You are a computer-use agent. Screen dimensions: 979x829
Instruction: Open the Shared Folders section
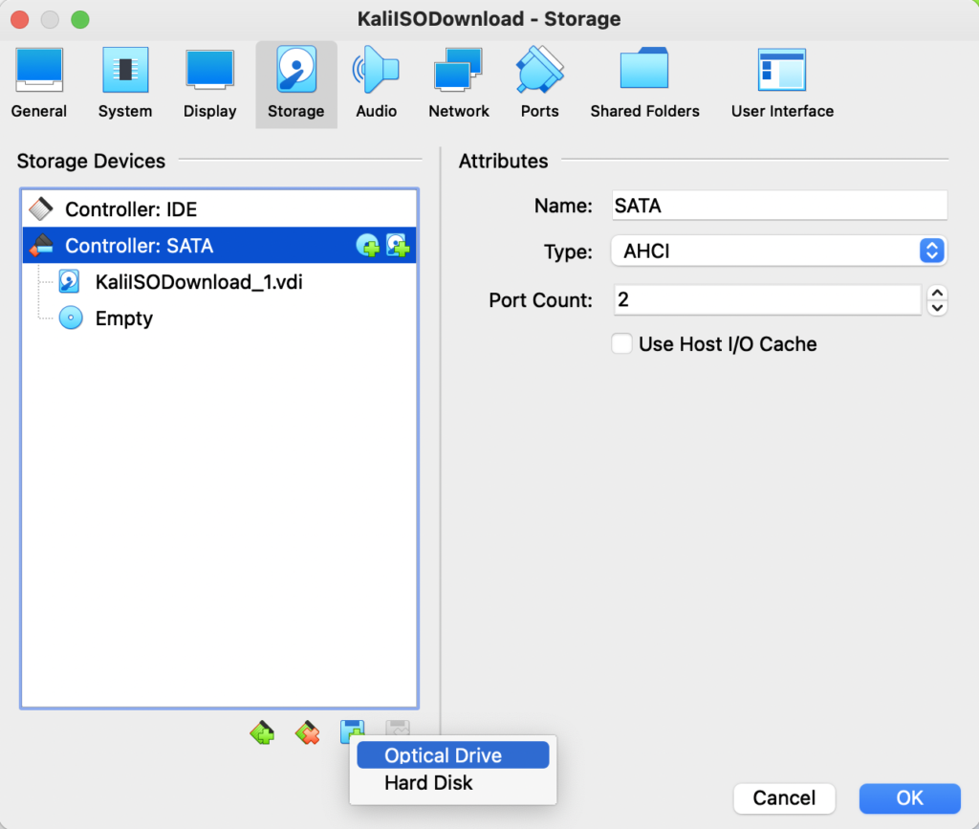click(x=644, y=84)
